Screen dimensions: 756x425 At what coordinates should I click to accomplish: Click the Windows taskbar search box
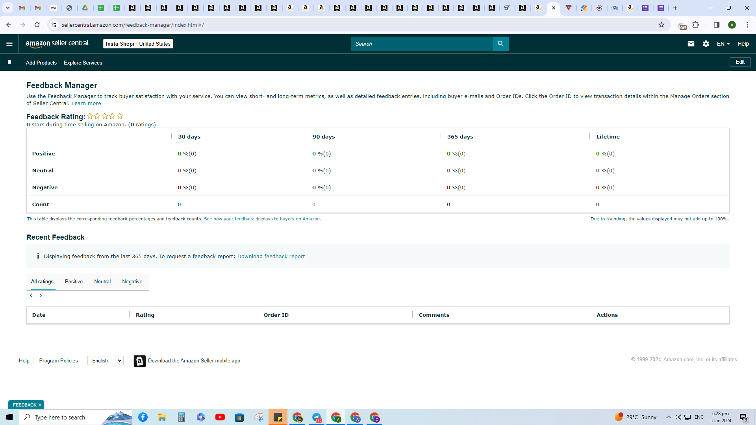(76, 417)
